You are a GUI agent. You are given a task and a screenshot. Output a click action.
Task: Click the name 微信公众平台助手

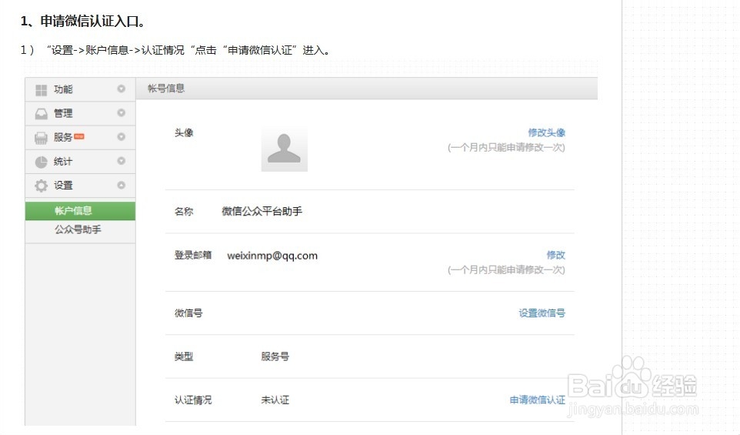[262, 211]
